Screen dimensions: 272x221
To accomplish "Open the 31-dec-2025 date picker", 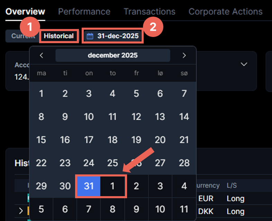I will pos(113,36).
